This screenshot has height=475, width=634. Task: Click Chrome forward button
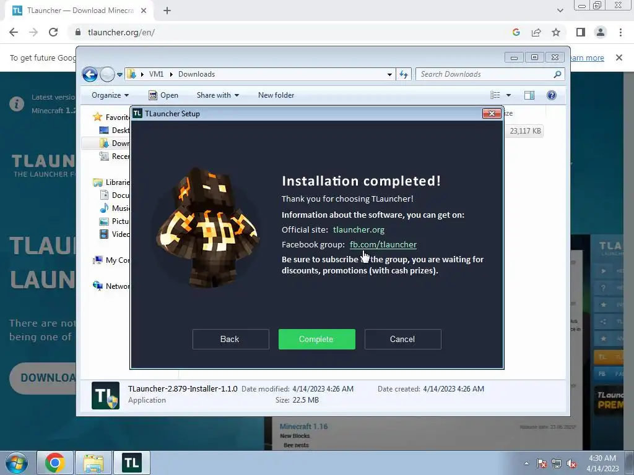click(33, 32)
